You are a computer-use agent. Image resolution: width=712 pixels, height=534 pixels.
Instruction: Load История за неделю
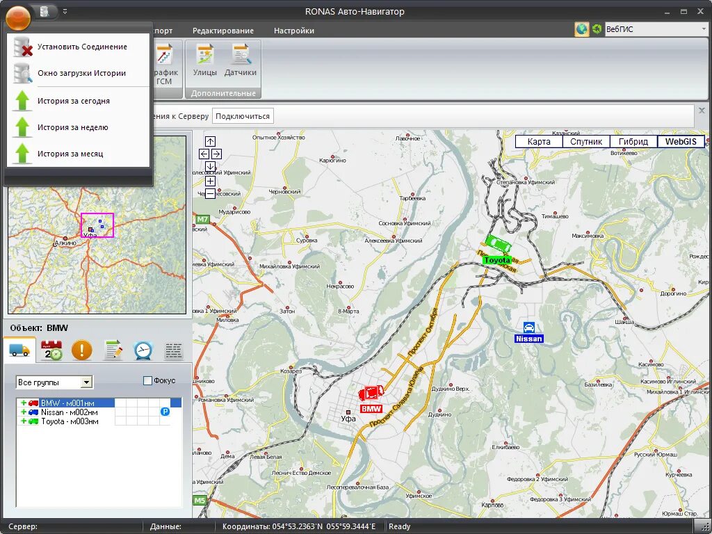point(78,127)
